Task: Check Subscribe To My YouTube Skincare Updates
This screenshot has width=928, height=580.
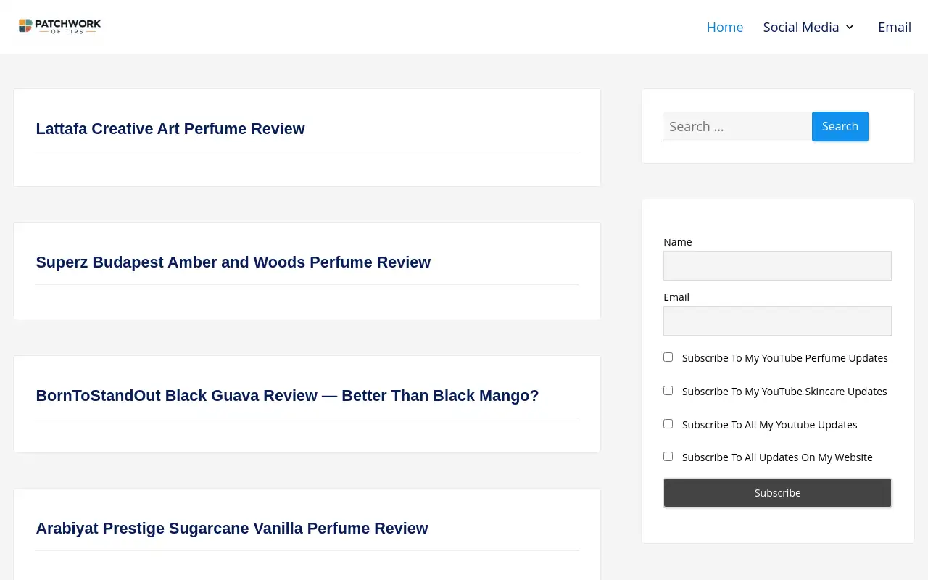Action: tap(668, 391)
